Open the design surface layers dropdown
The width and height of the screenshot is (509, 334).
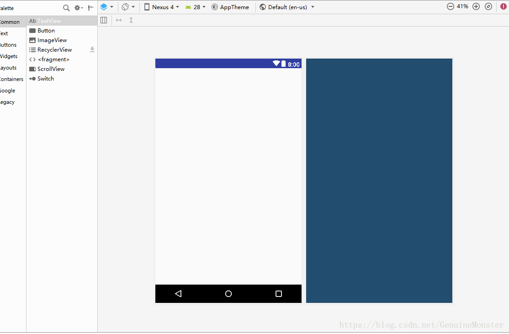(x=106, y=7)
